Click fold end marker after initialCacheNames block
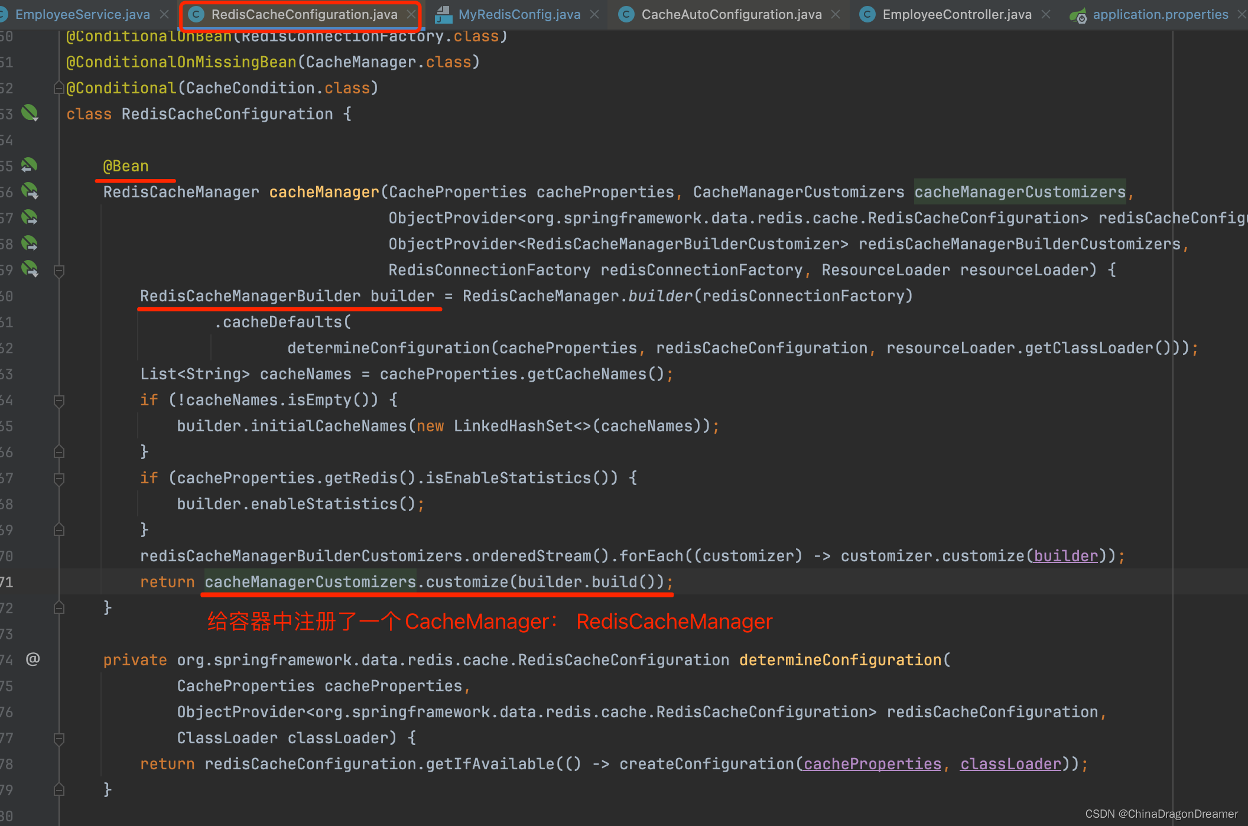This screenshot has height=826, width=1248. pos(59,452)
